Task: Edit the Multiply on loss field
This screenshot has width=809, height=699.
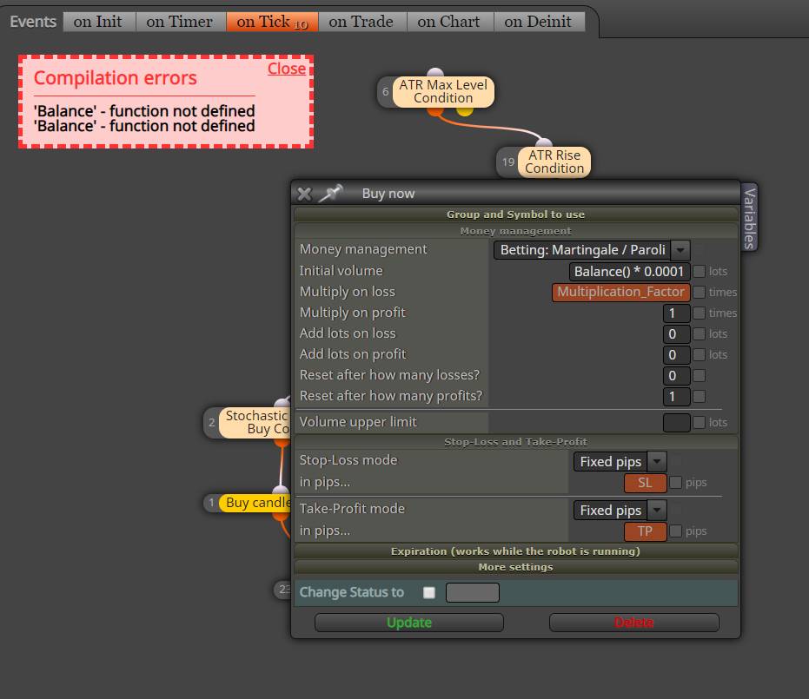Action: (620, 293)
